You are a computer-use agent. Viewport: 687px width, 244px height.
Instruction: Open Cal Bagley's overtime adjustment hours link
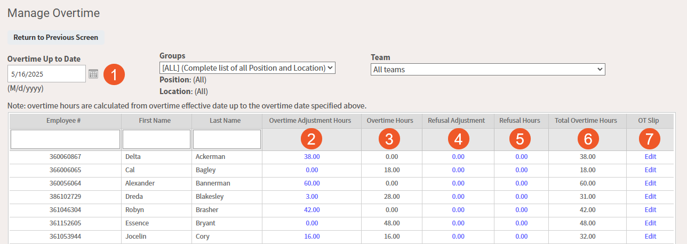click(x=312, y=170)
